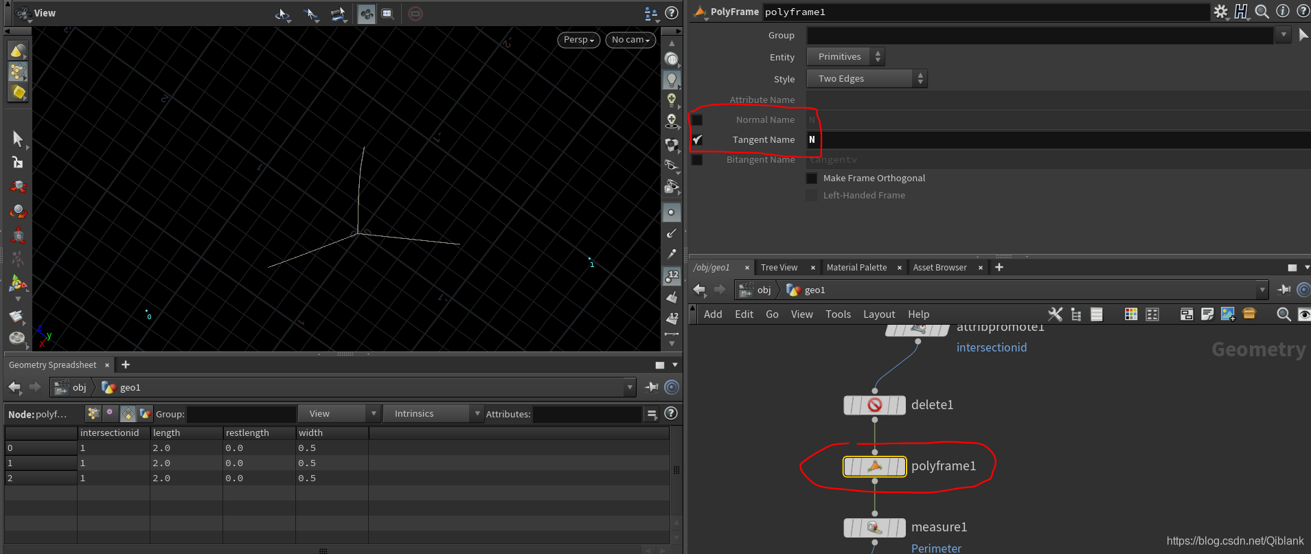The width and height of the screenshot is (1311, 554).
Task: Enable the Bitangent Name checkbox
Action: pos(697,159)
